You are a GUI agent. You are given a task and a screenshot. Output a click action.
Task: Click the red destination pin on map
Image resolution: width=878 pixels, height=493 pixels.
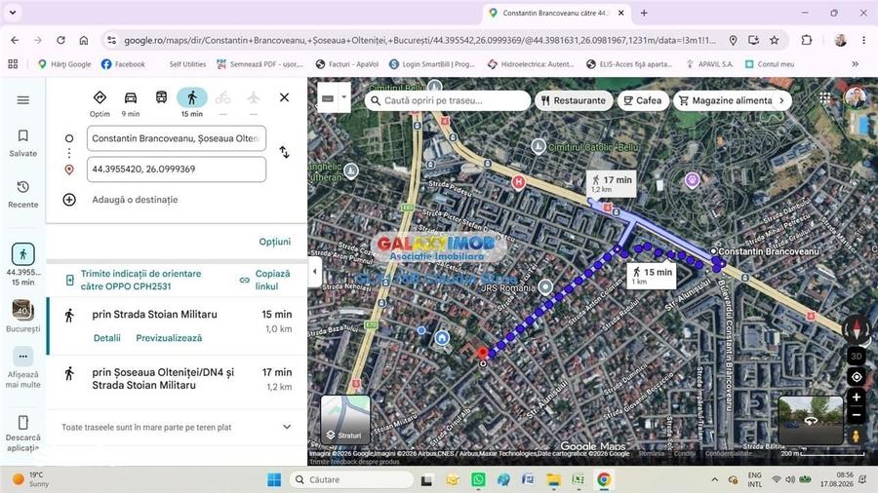pos(483,354)
